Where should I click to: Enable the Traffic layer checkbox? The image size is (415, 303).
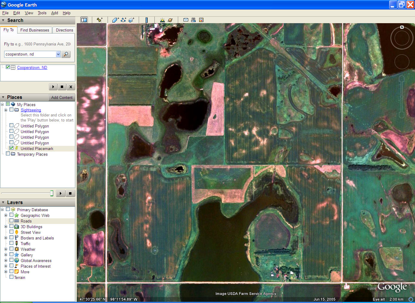[11, 243]
